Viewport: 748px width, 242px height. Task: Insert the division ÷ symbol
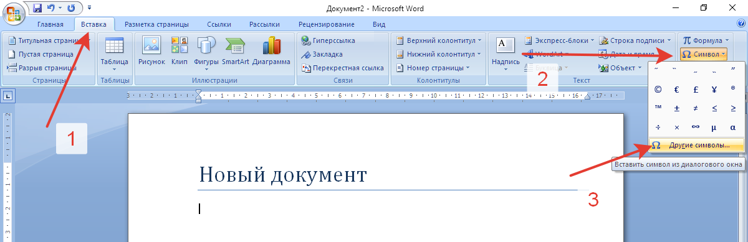658,127
